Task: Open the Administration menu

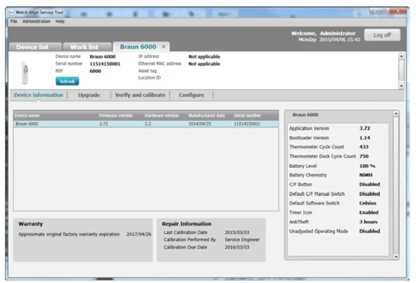Action: pyautogui.click(x=36, y=22)
